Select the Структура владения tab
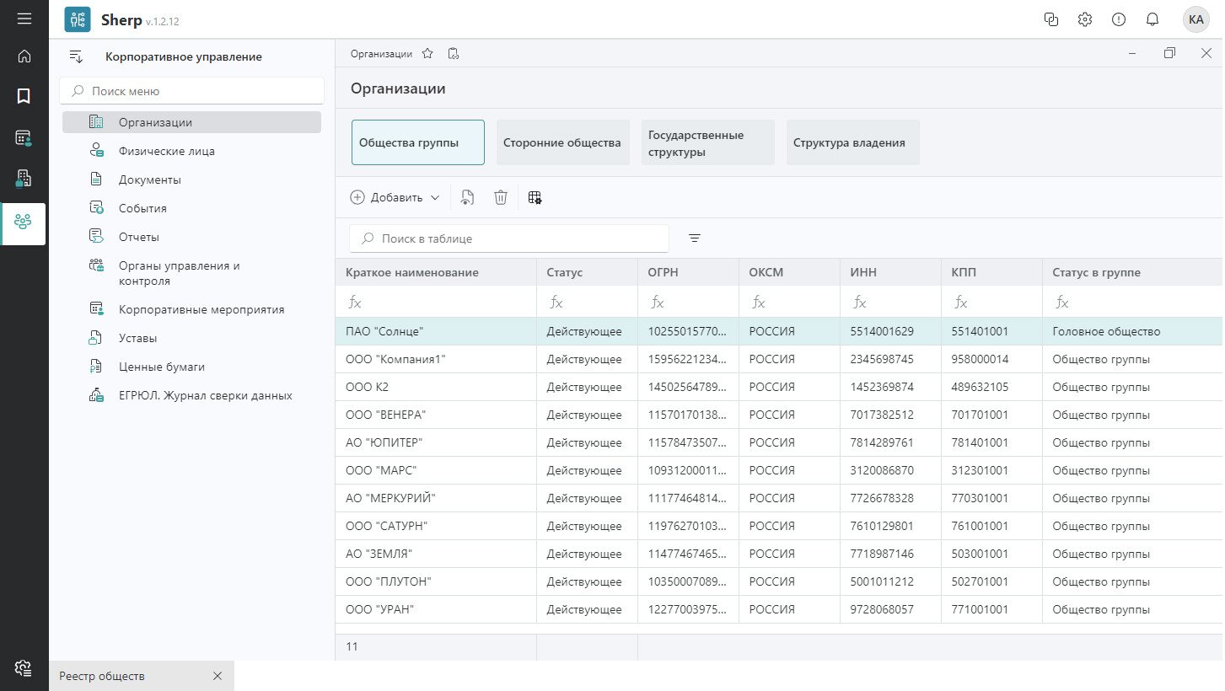Screen dimensions: 1225x691 [x=852, y=142]
